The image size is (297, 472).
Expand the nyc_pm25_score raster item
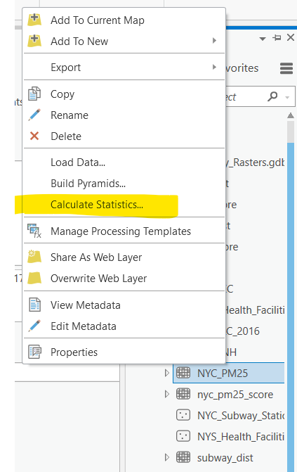167,394
